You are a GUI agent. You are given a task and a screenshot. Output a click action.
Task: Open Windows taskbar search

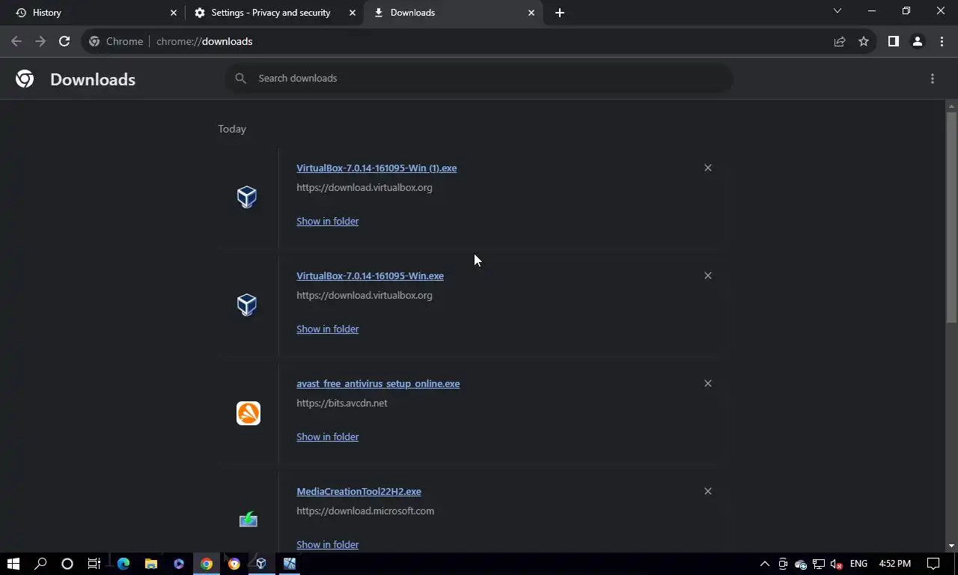click(40, 564)
